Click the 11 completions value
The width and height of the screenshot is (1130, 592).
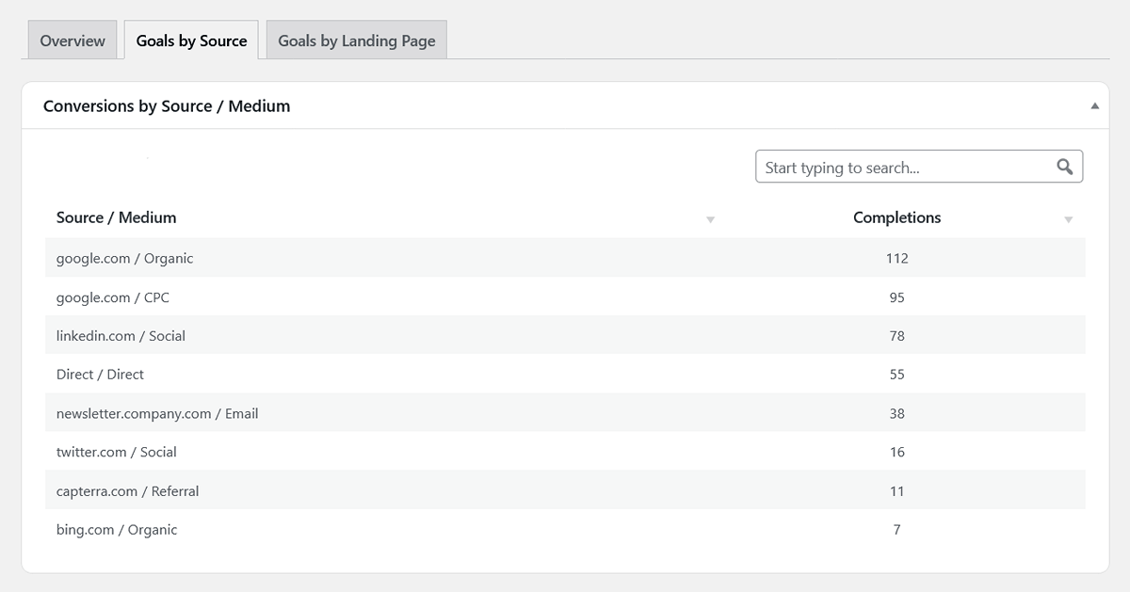click(x=896, y=490)
